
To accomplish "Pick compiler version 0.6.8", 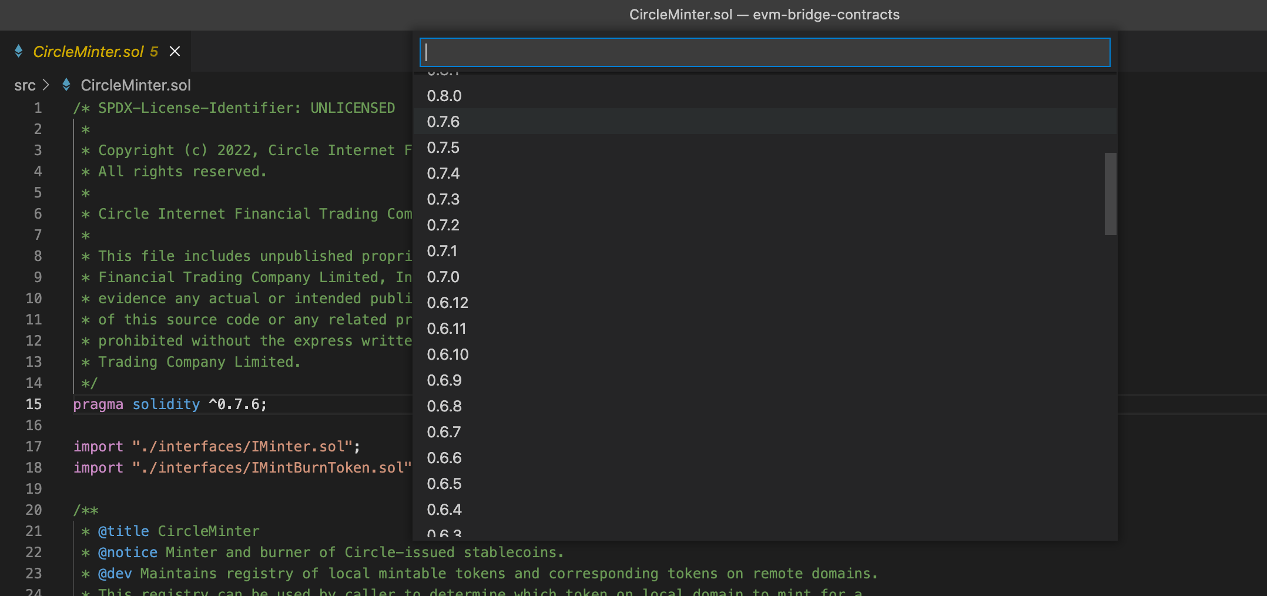I will point(765,406).
